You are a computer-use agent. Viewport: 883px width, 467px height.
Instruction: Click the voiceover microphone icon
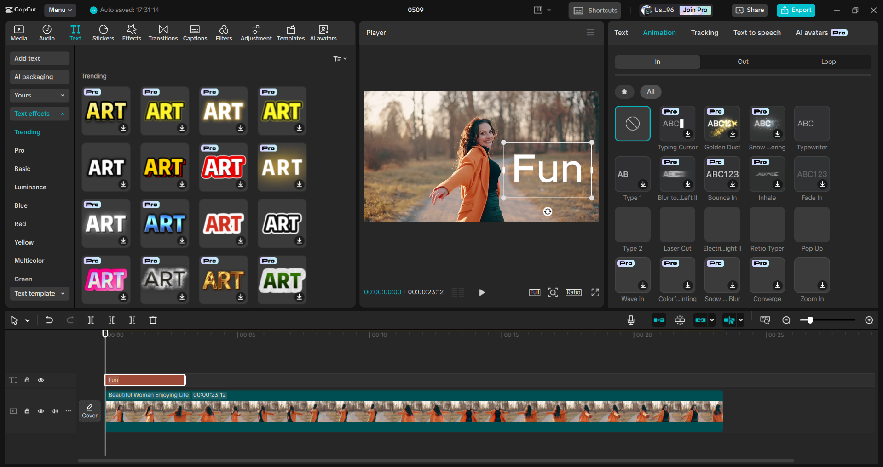coord(630,320)
